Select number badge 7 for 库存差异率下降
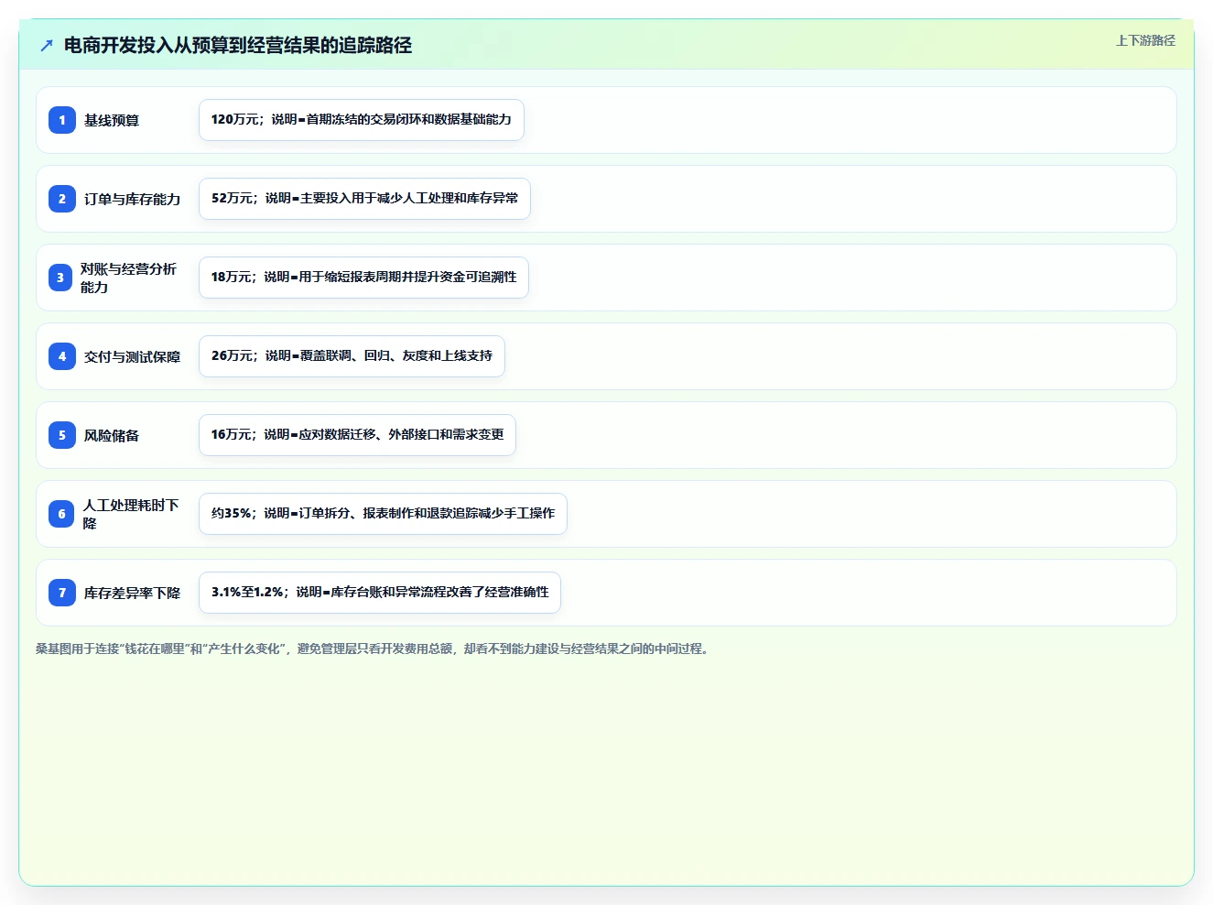 [x=62, y=593]
